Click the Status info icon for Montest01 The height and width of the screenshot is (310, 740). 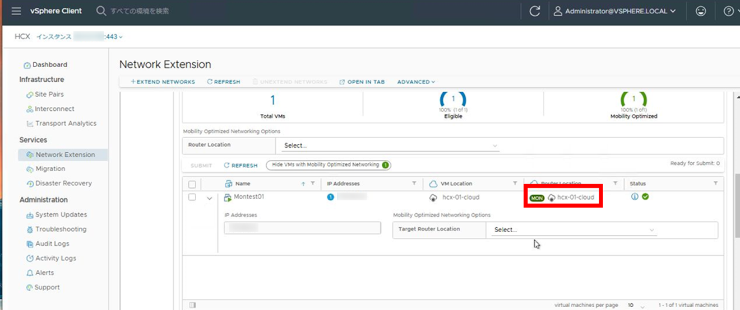[x=635, y=197]
